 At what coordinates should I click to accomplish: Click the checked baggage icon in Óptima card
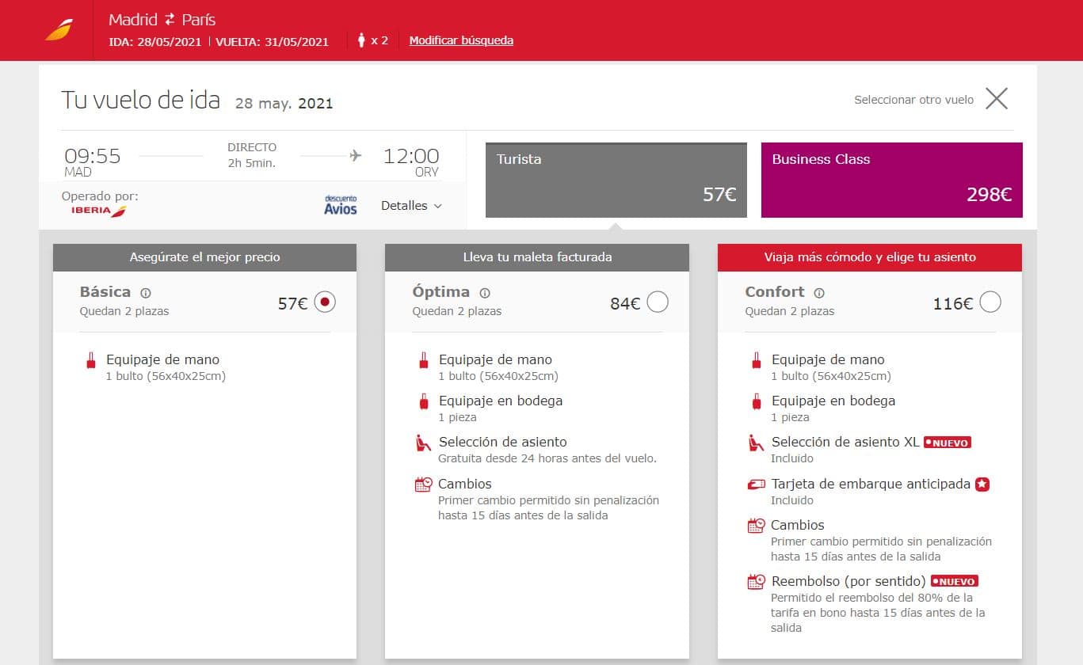pos(423,402)
